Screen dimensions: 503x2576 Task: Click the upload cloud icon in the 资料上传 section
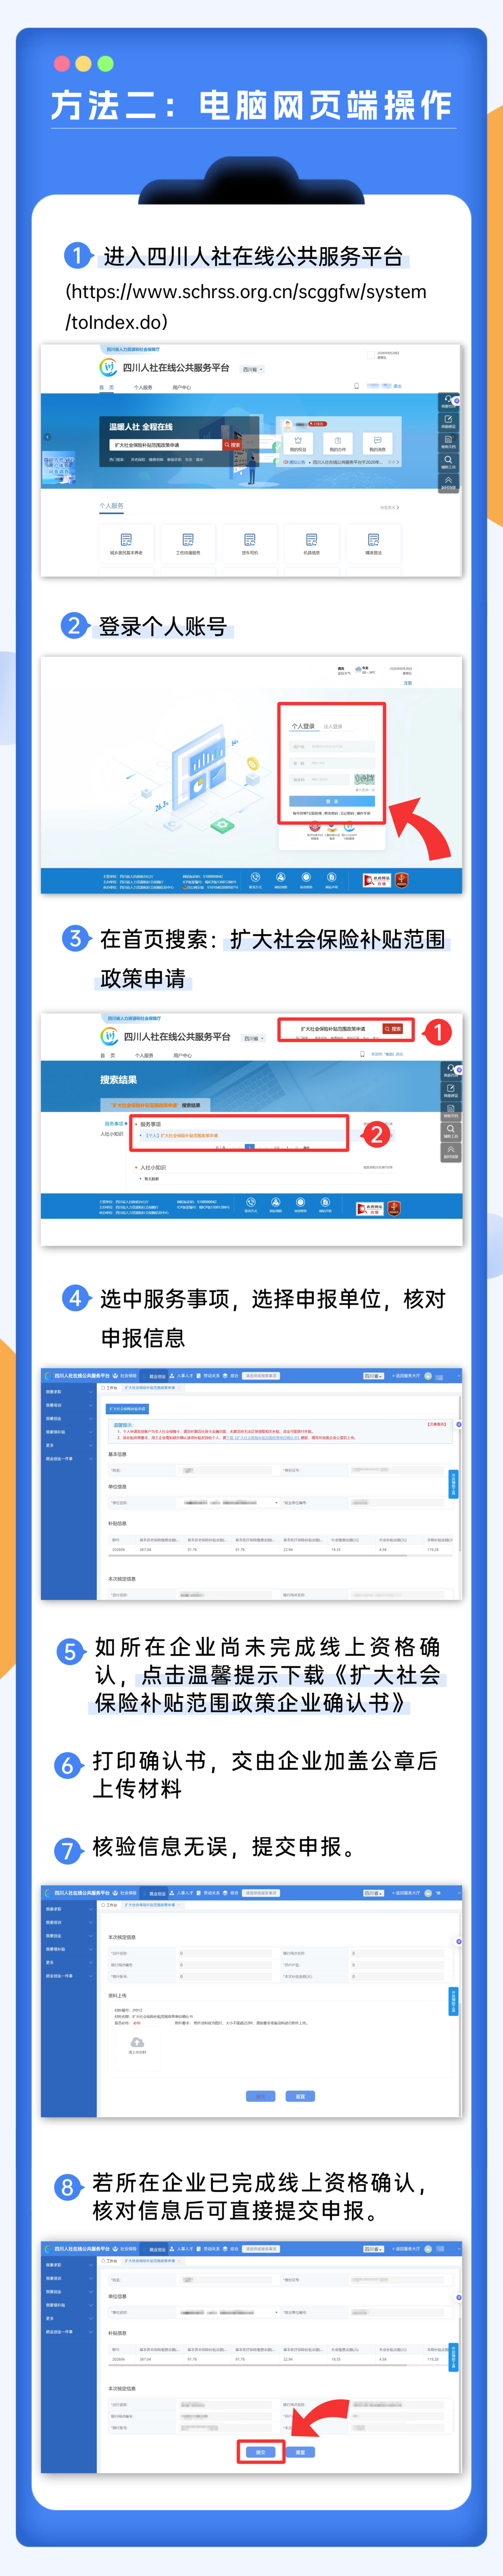coord(137,2042)
